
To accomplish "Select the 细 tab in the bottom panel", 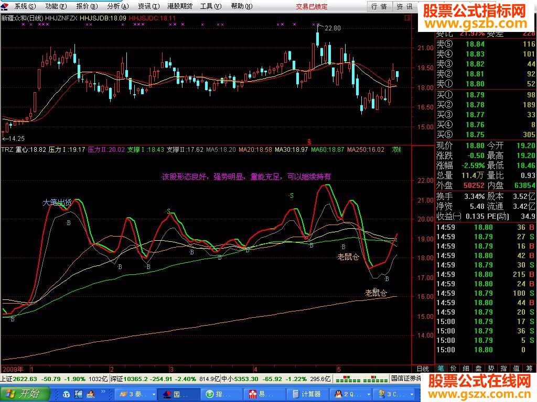I will [x=466, y=368].
